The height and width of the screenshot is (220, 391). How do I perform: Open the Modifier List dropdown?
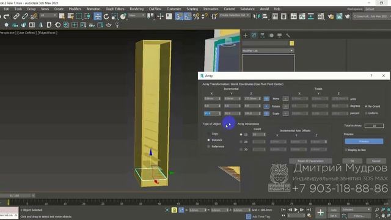coord(268,51)
